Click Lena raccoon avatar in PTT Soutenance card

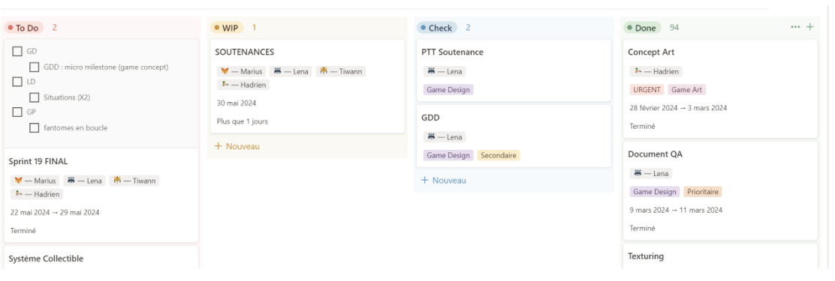click(431, 71)
